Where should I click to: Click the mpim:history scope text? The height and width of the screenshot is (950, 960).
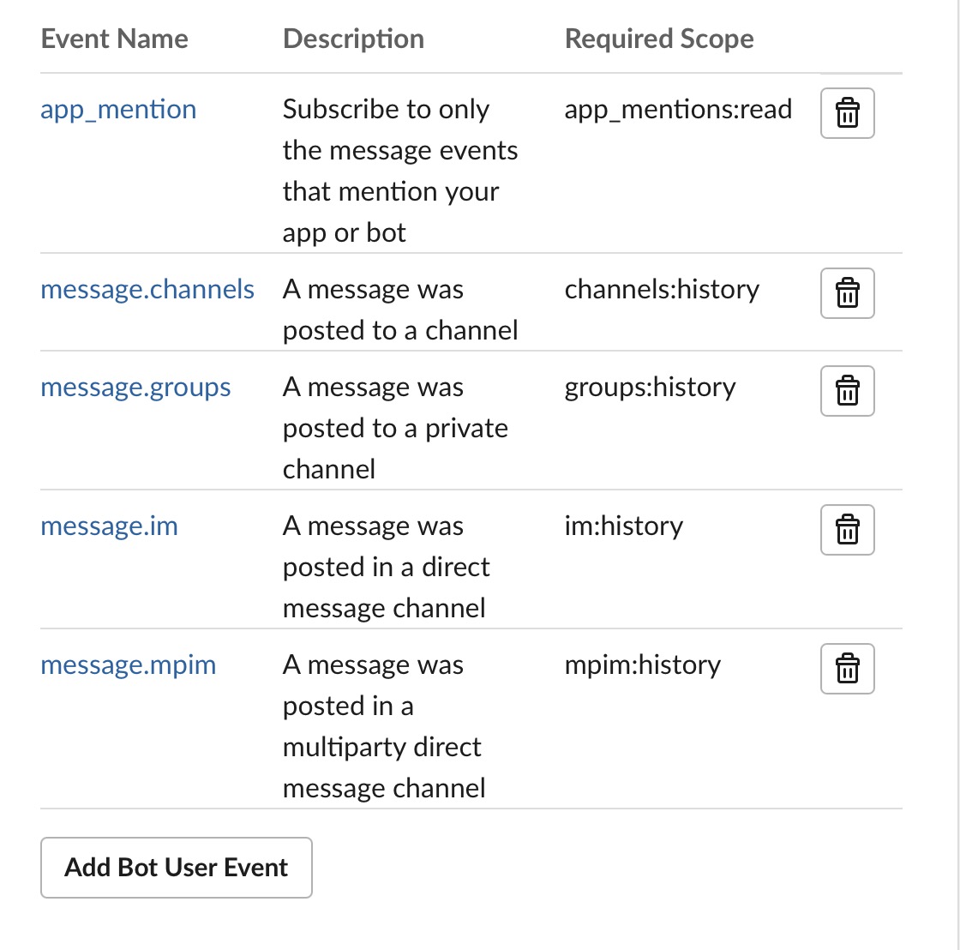tap(642, 665)
